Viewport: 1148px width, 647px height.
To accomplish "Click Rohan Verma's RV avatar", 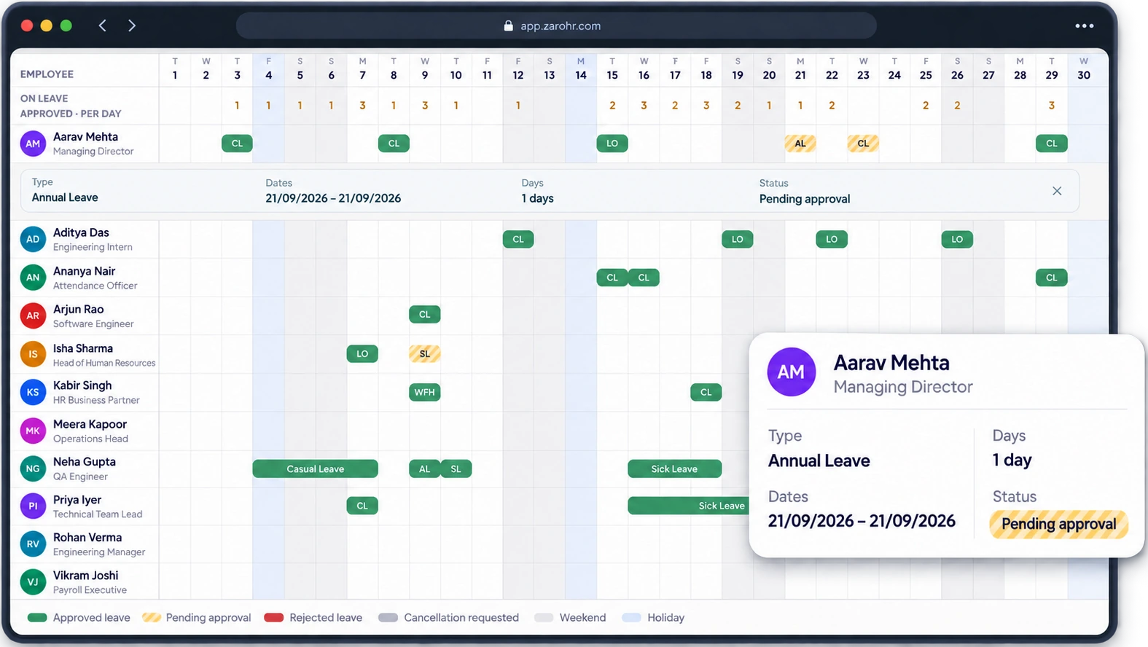I will (33, 544).
